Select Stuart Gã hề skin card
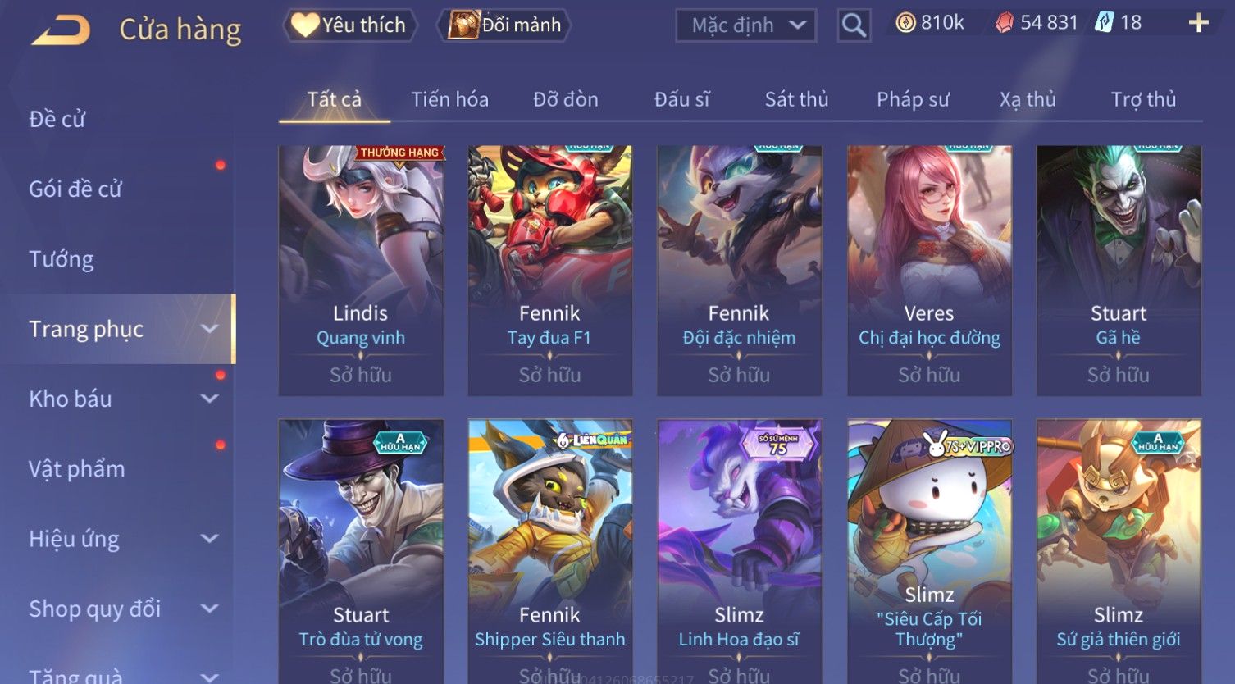The image size is (1235, 684). (1119, 271)
